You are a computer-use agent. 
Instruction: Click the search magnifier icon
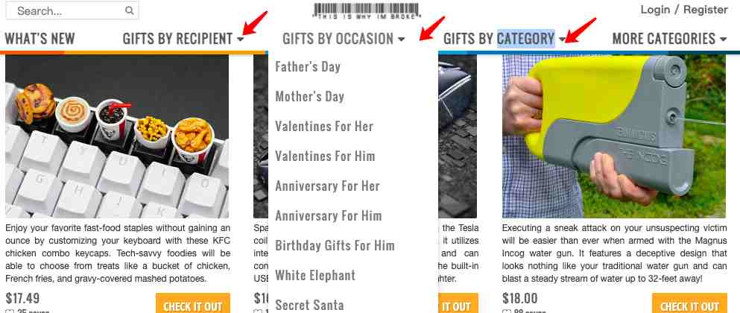[129, 10]
